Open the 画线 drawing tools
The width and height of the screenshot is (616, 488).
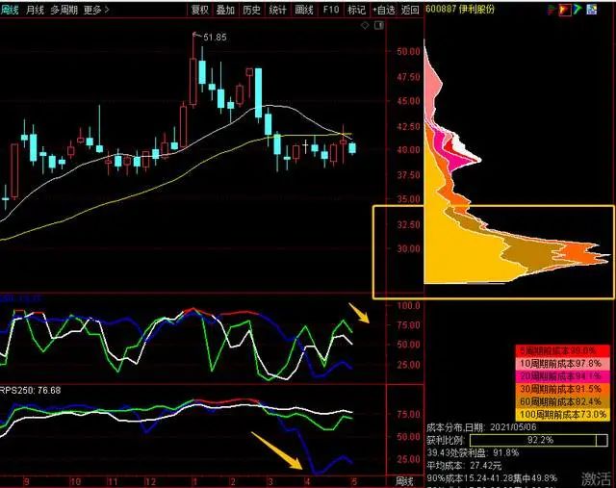coord(304,10)
